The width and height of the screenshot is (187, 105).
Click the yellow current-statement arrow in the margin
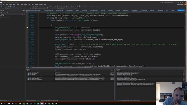click(x=27, y=27)
